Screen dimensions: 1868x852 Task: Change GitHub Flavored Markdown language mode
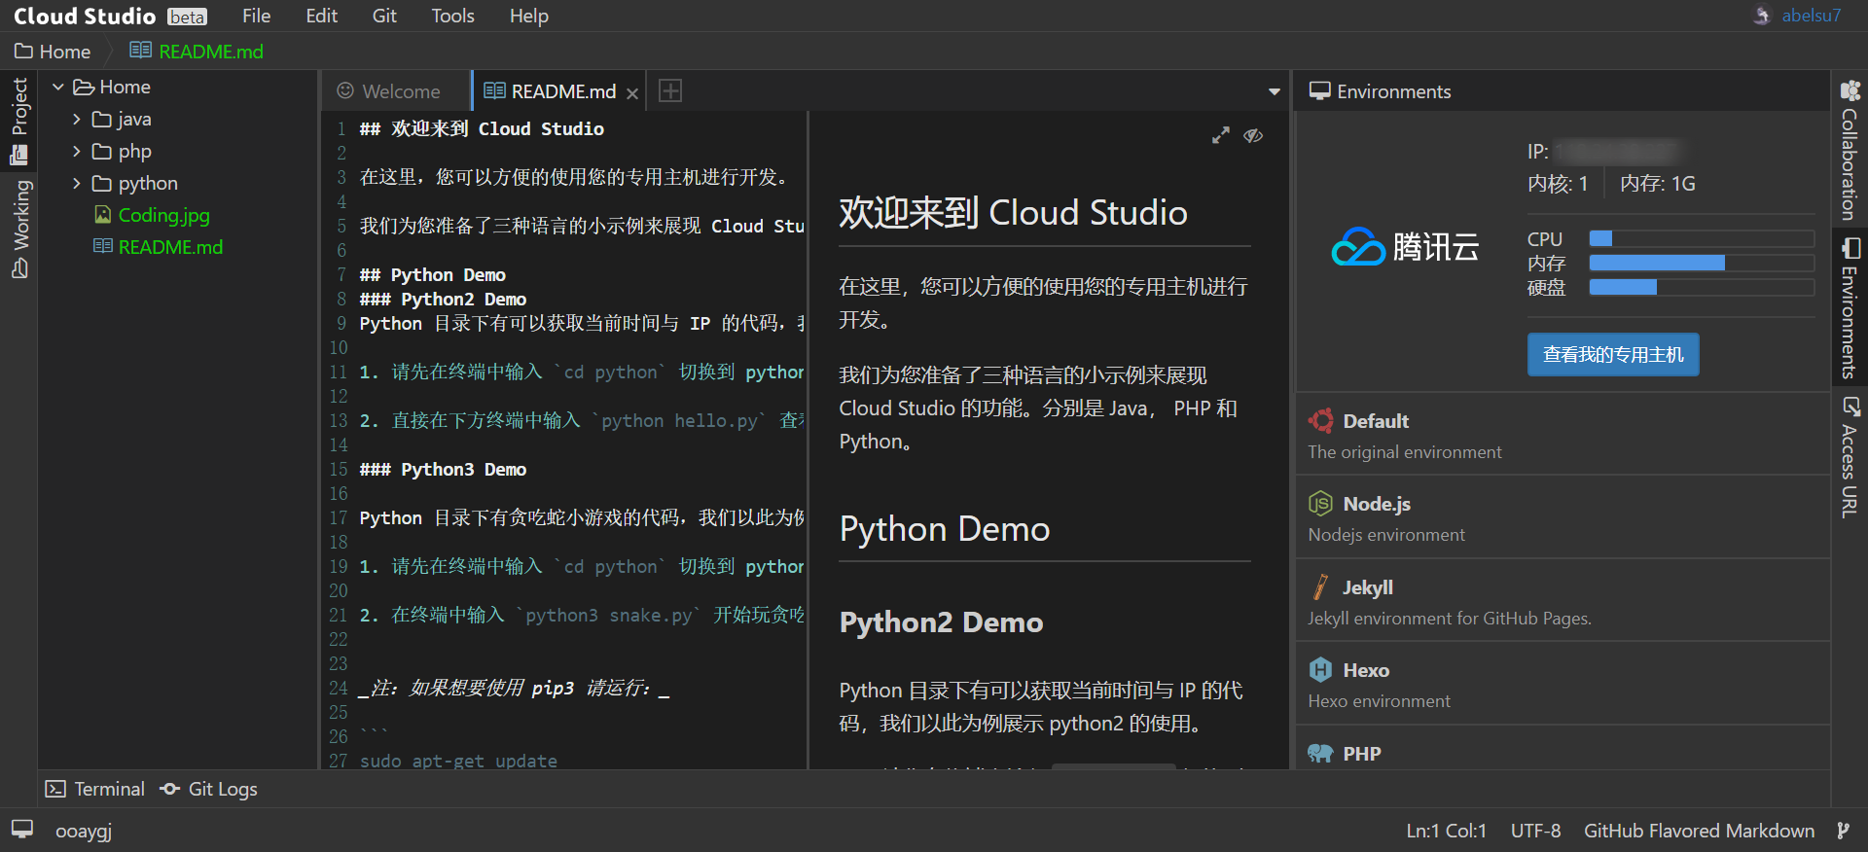pos(1699,831)
